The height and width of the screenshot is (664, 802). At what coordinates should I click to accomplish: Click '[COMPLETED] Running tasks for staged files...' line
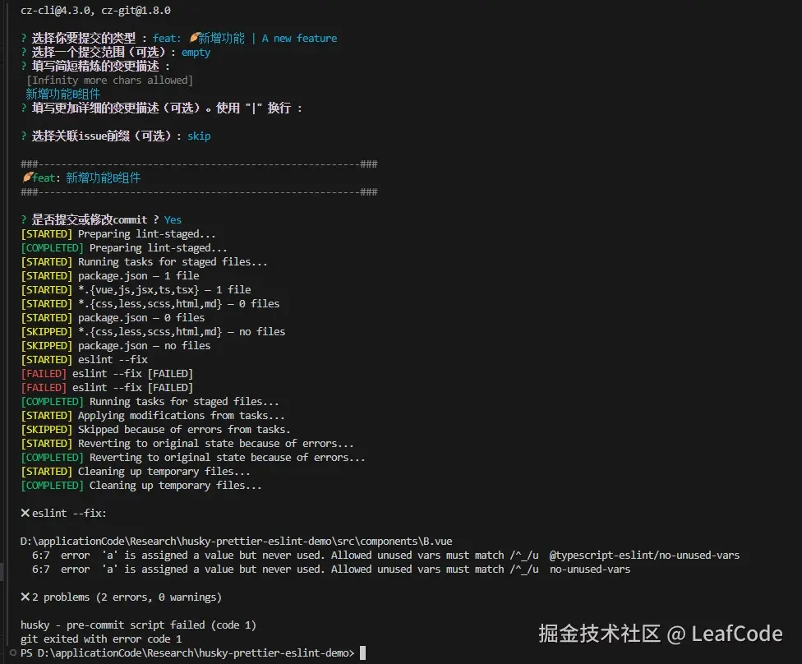(150, 402)
